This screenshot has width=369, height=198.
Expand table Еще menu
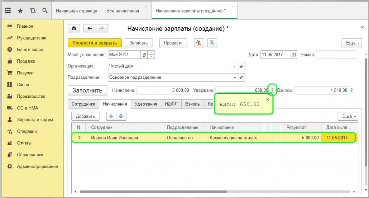(348, 116)
